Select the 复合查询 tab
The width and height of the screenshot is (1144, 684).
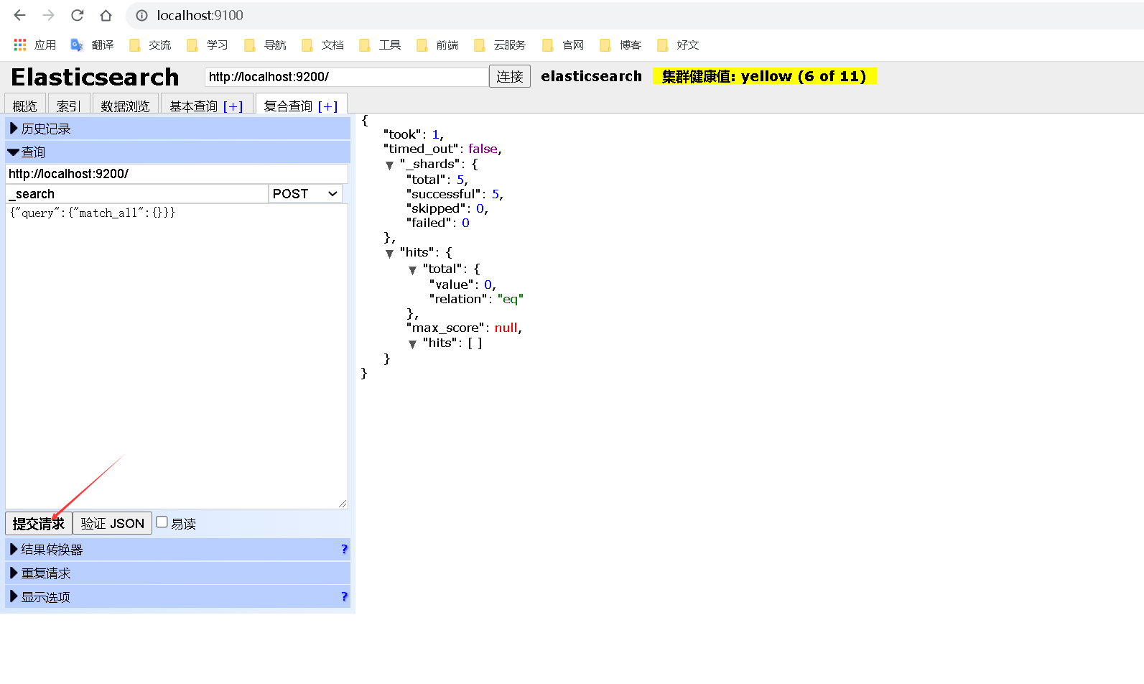(x=288, y=106)
